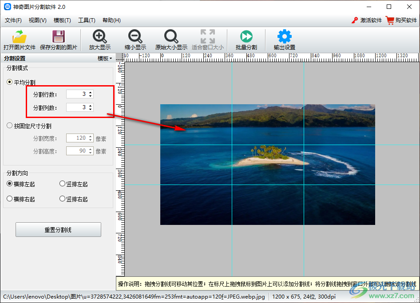The width and height of the screenshot is (420, 303).
Task: Click the 1200 x 675 image info text
Action: pos(304,297)
